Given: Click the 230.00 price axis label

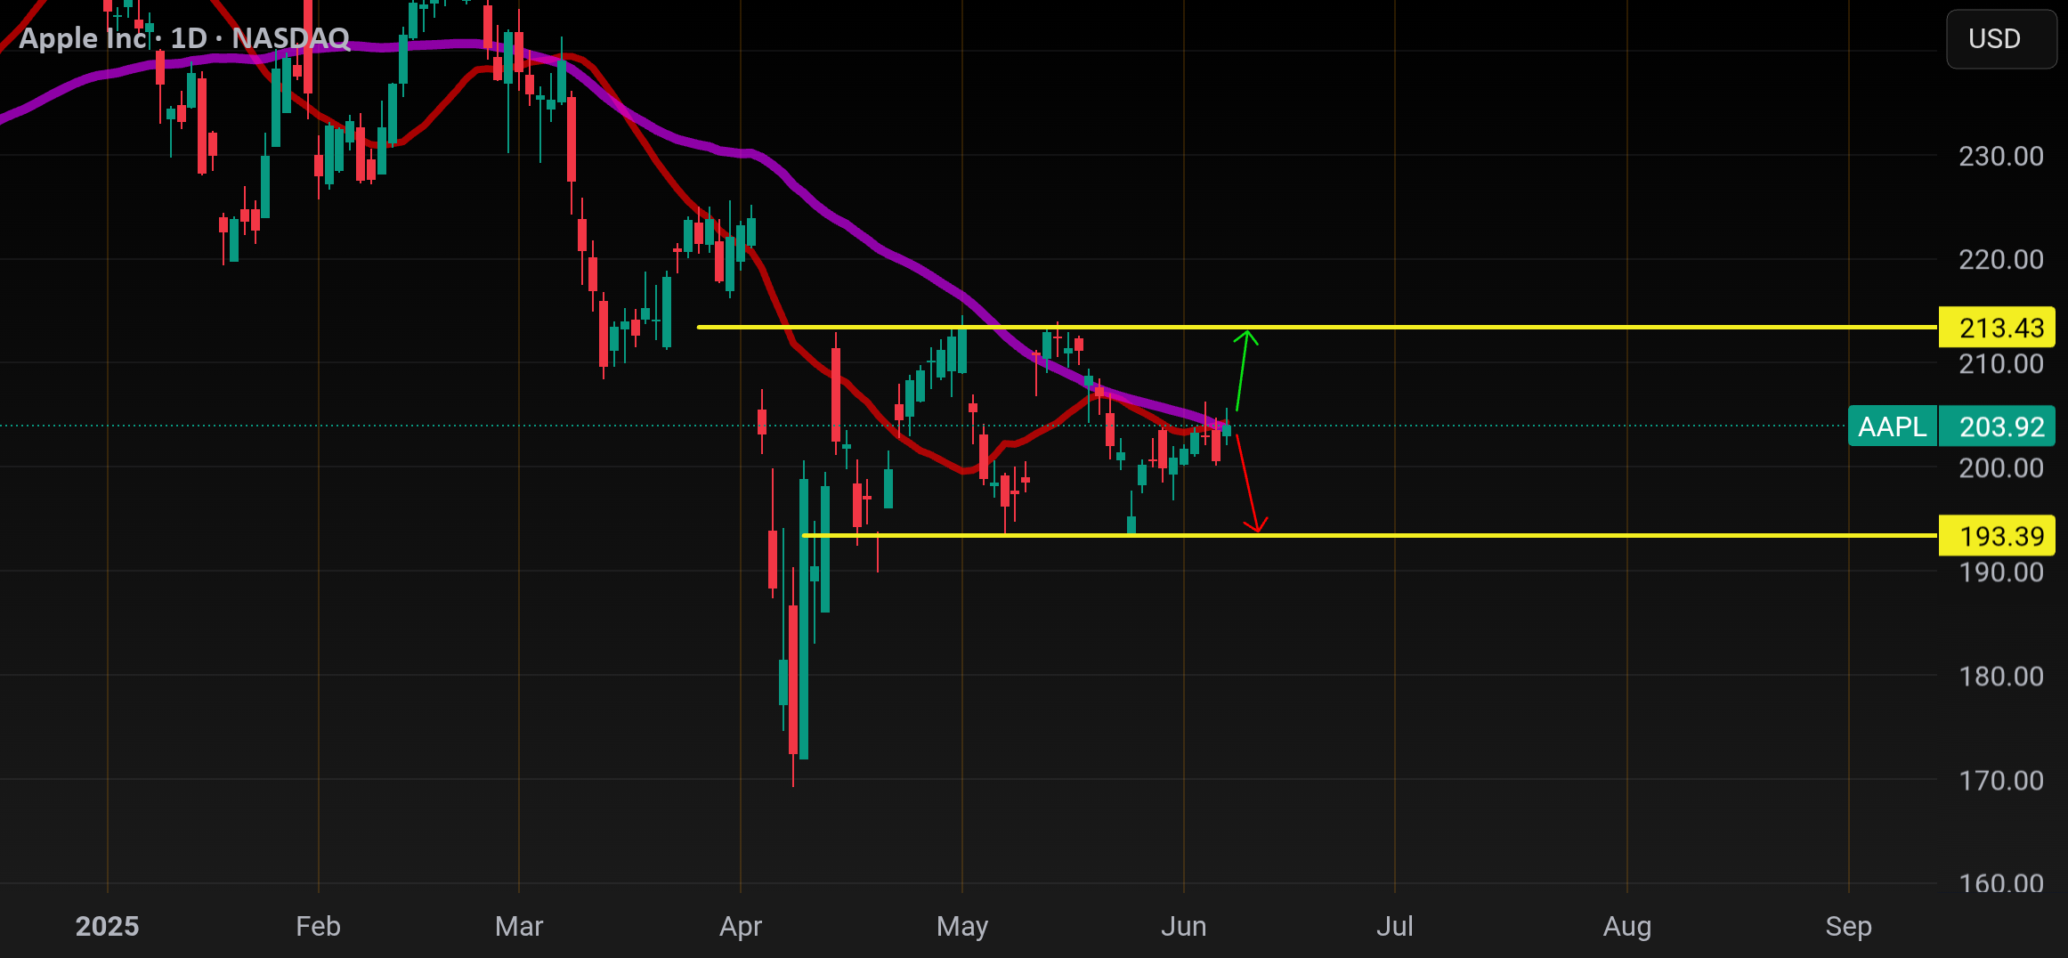Looking at the screenshot, I should tap(2000, 156).
